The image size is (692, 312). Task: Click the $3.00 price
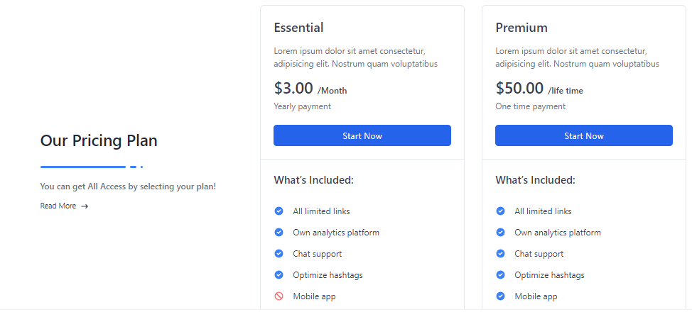click(x=293, y=88)
